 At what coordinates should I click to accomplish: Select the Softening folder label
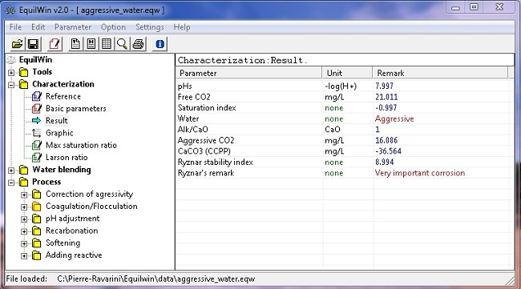point(63,243)
